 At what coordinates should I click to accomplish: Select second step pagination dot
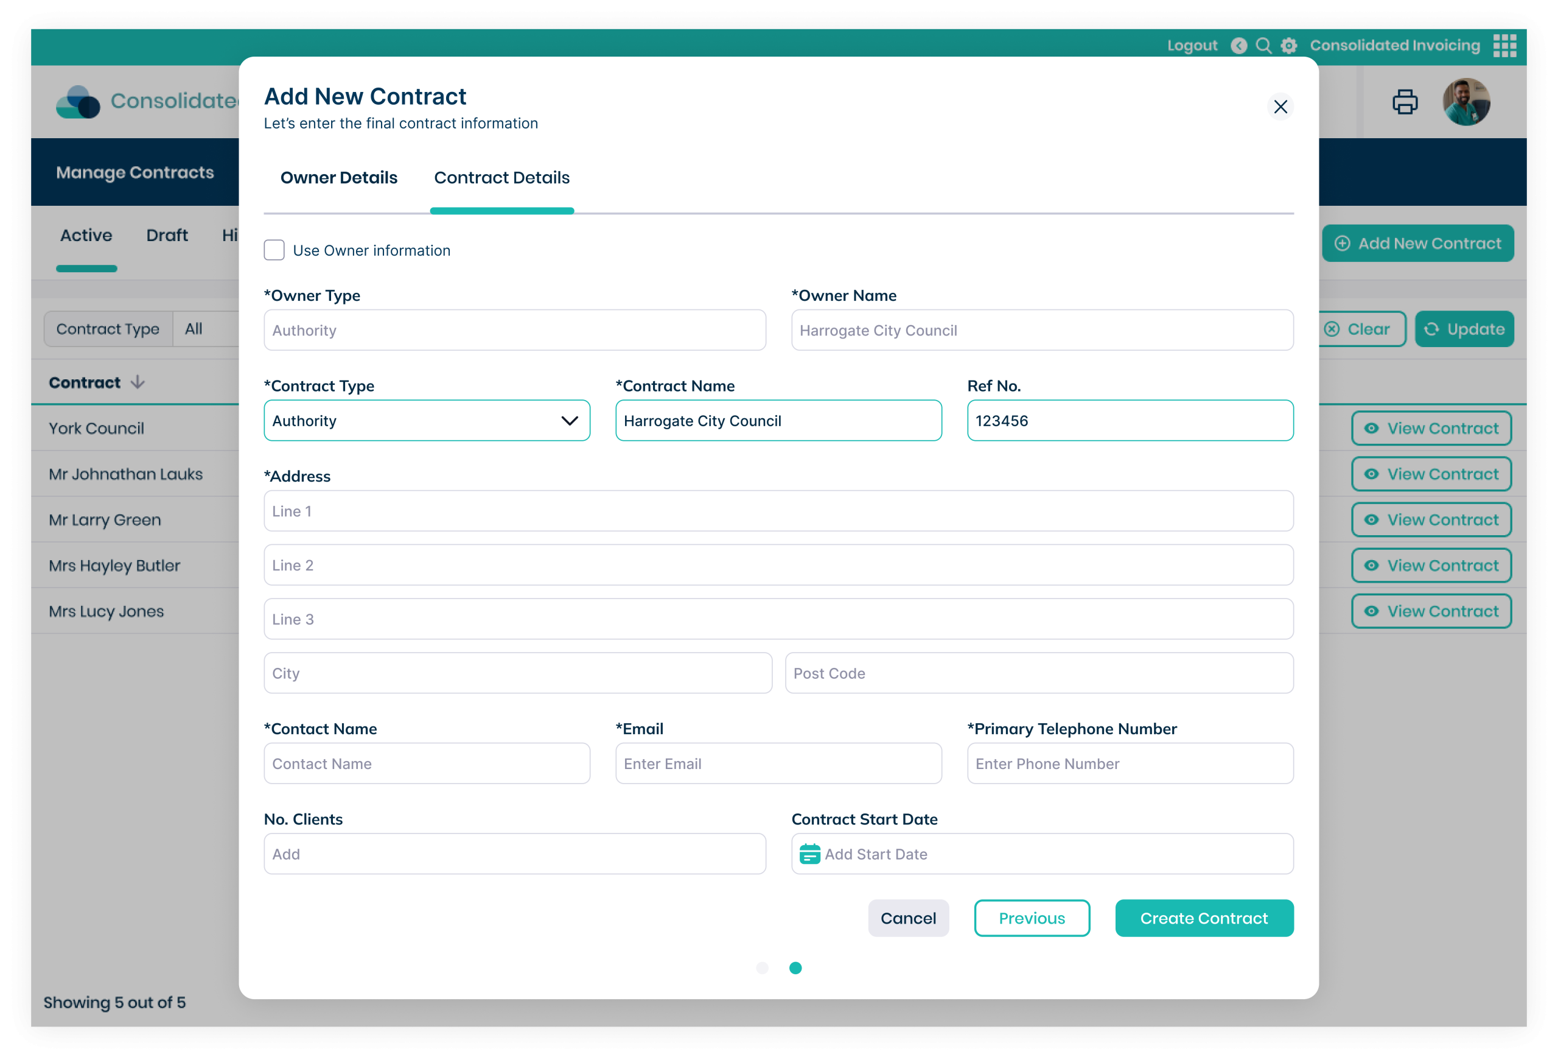point(795,967)
